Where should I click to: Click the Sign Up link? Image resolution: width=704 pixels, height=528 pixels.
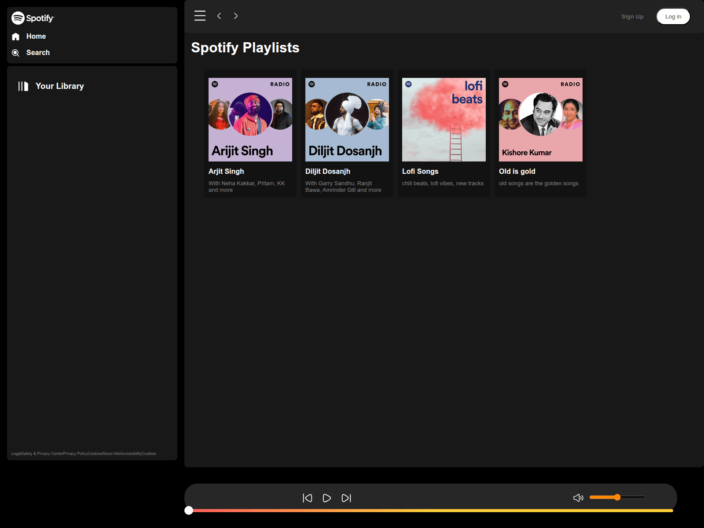pyautogui.click(x=632, y=16)
